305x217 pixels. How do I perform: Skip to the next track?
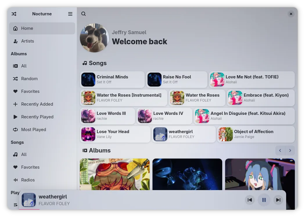pyautogui.click(x=278, y=200)
